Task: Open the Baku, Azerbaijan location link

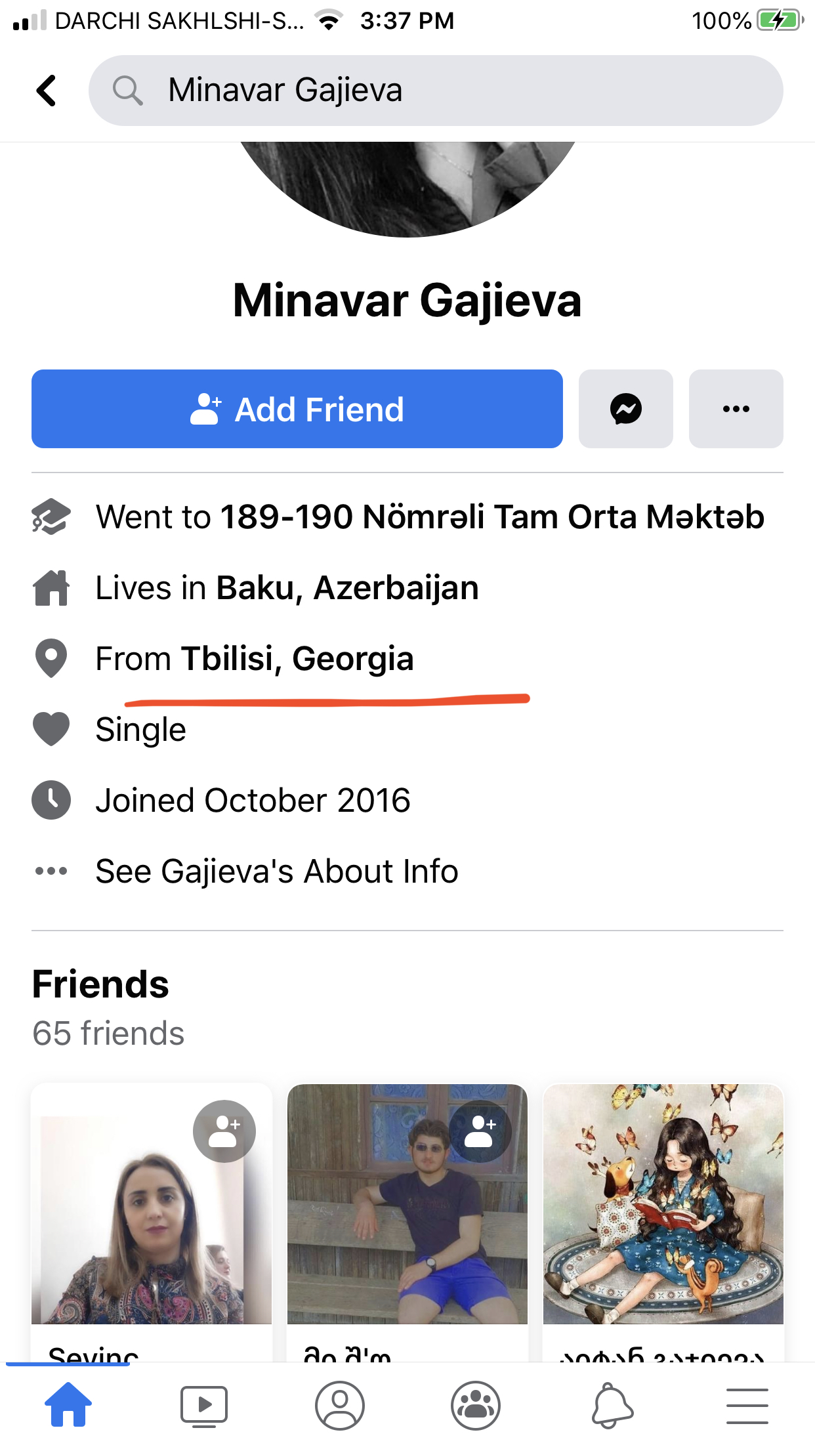Action: click(347, 588)
